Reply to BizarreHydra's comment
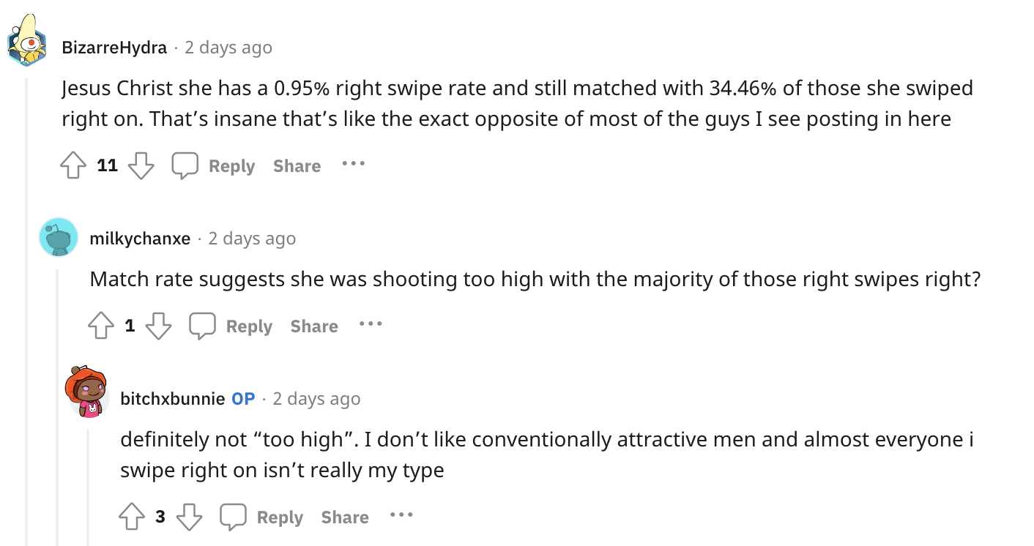The height and width of the screenshot is (546, 1034). (x=214, y=166)
